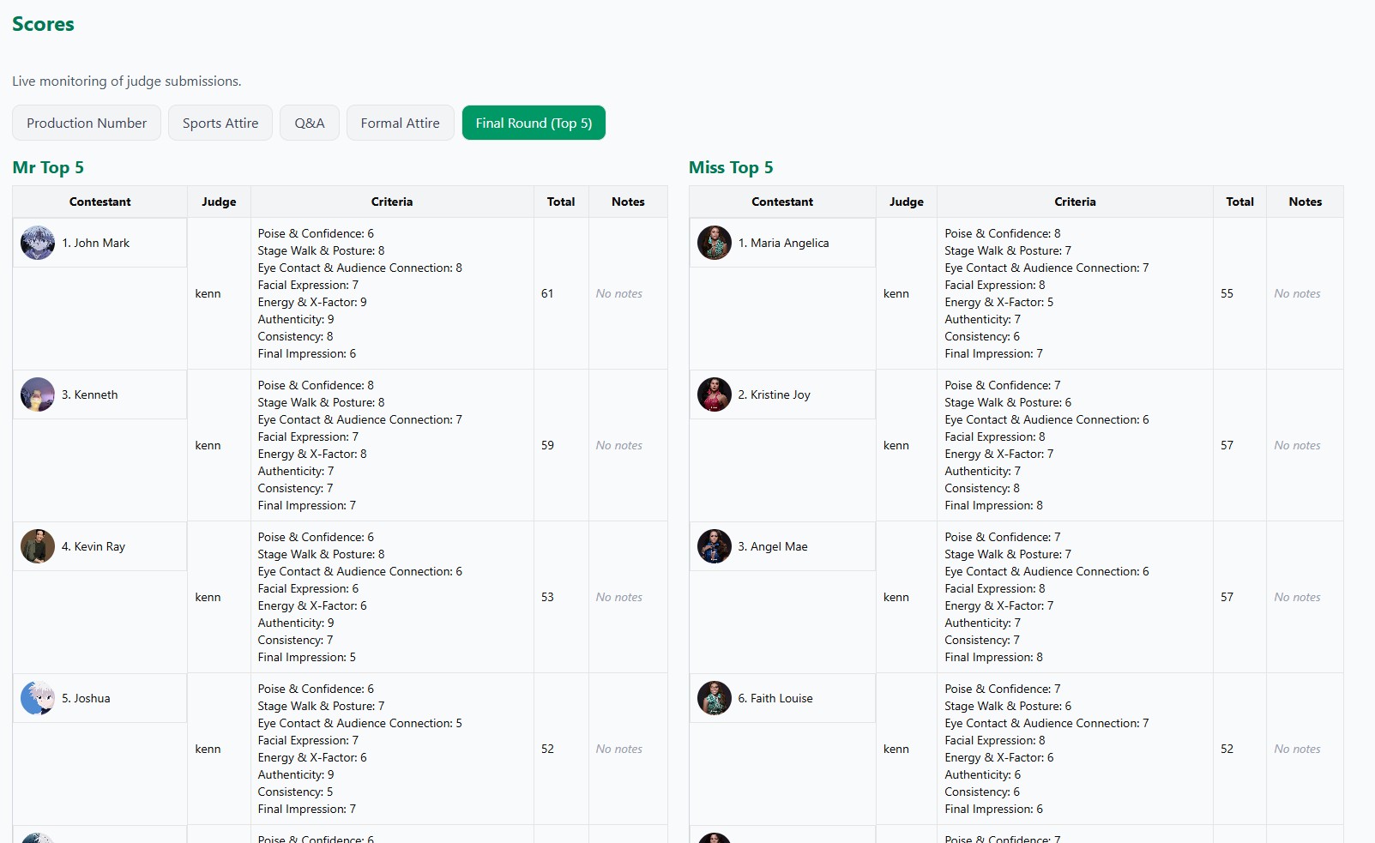The width and height of the screenshot is (1375, 843).
Task: Click the Mr Top 5 heading
Action: pyautogui.click(x=48, y=167)
